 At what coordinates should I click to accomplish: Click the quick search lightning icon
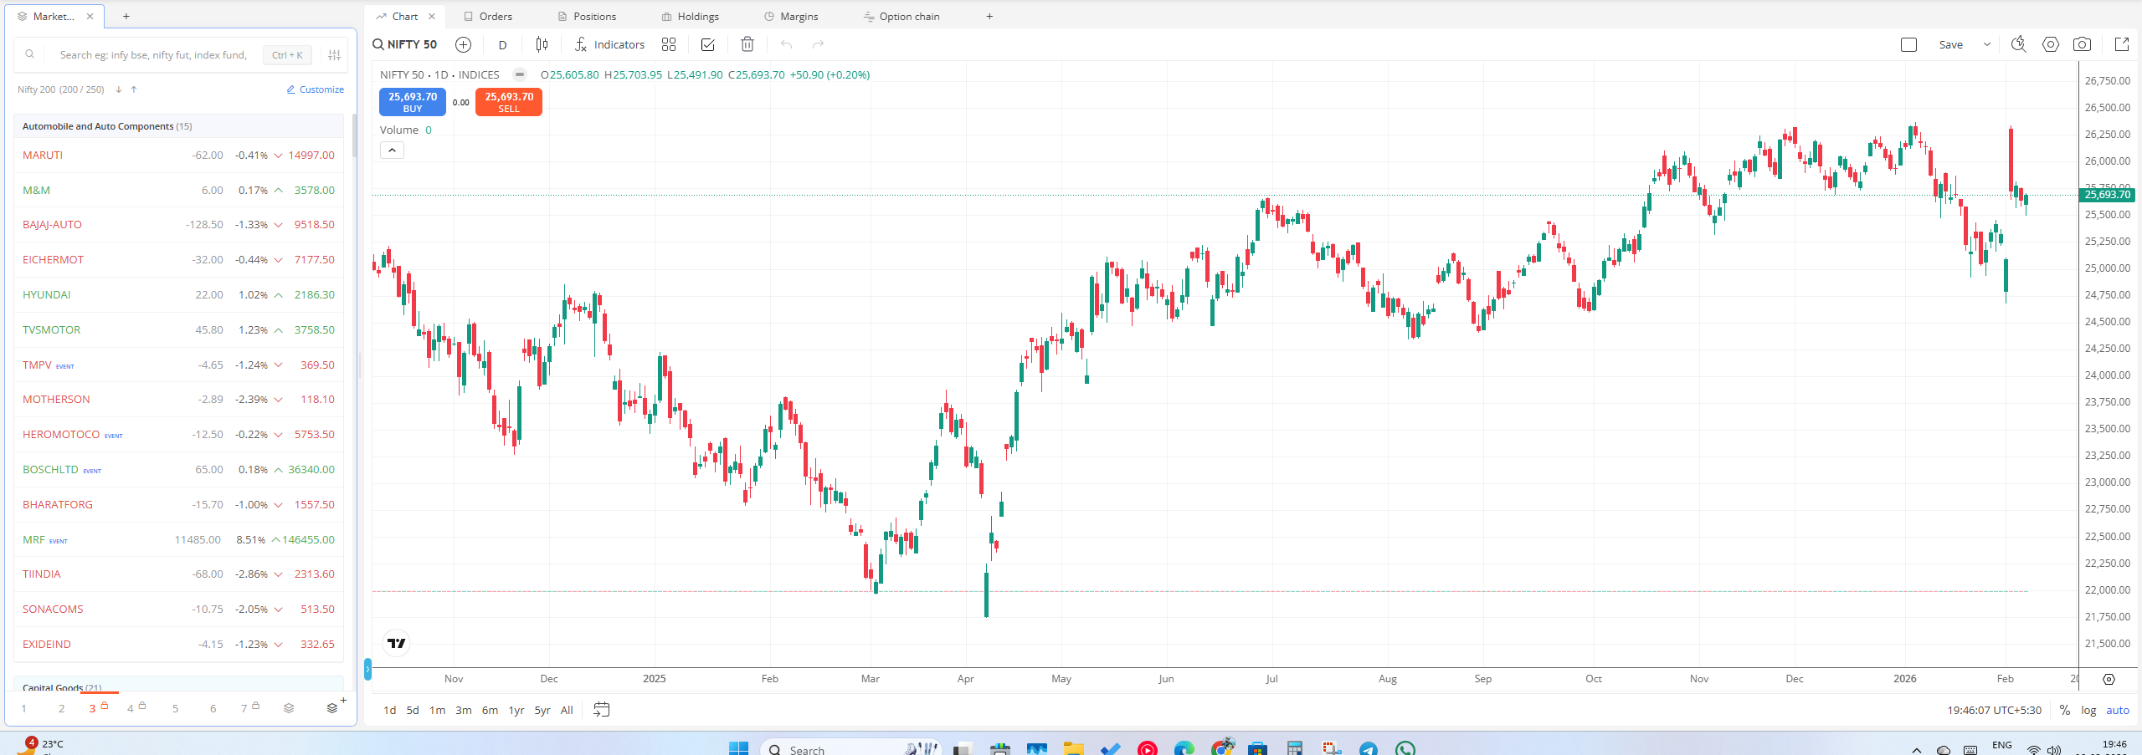click(2018, 44)
